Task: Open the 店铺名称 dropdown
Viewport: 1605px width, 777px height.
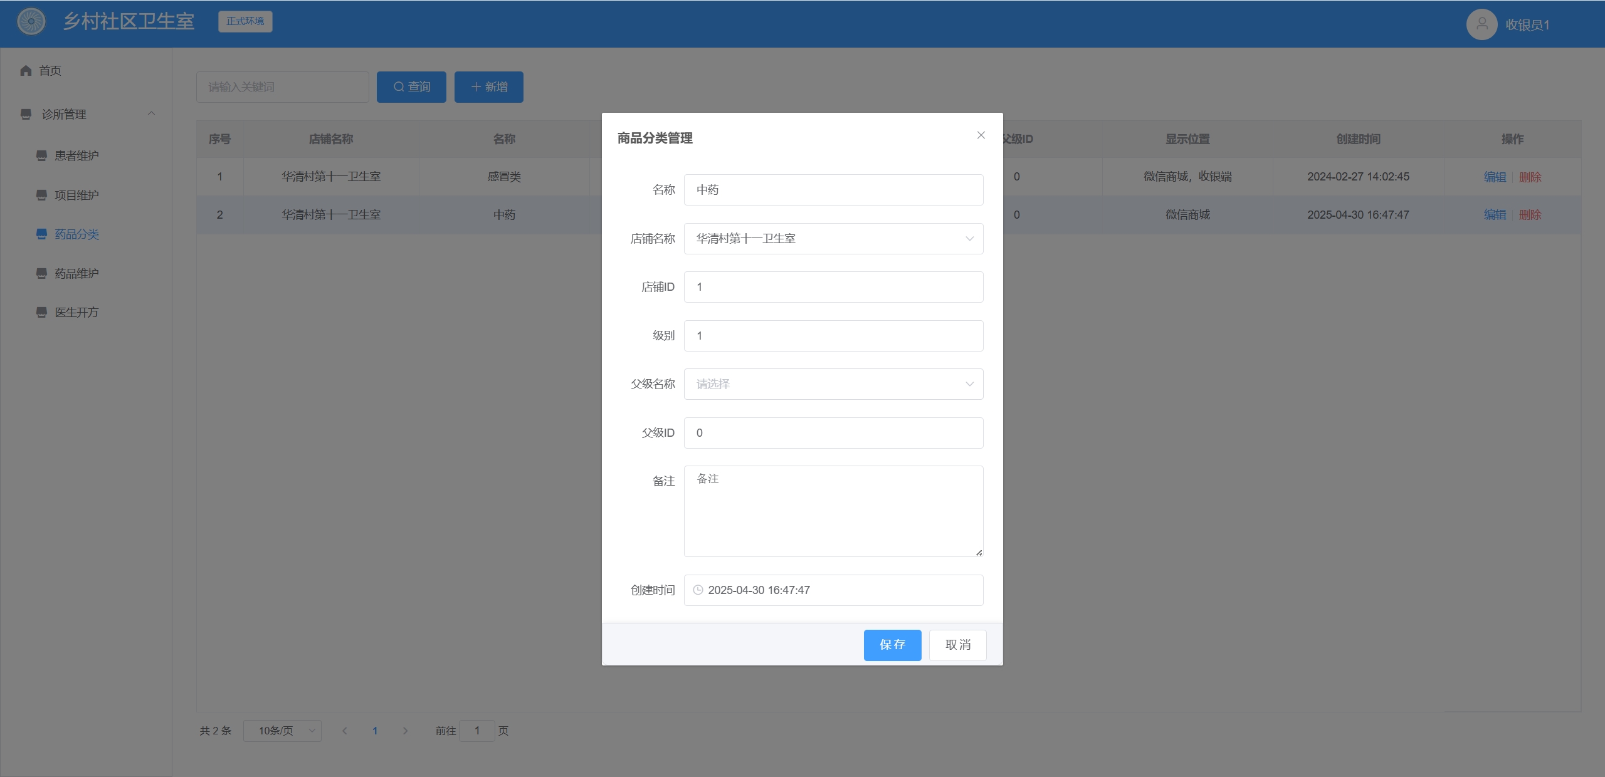Action: (x=833, y=239)
